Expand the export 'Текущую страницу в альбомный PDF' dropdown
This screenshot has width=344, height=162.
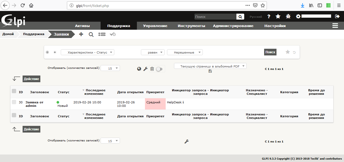pos(210,66)
